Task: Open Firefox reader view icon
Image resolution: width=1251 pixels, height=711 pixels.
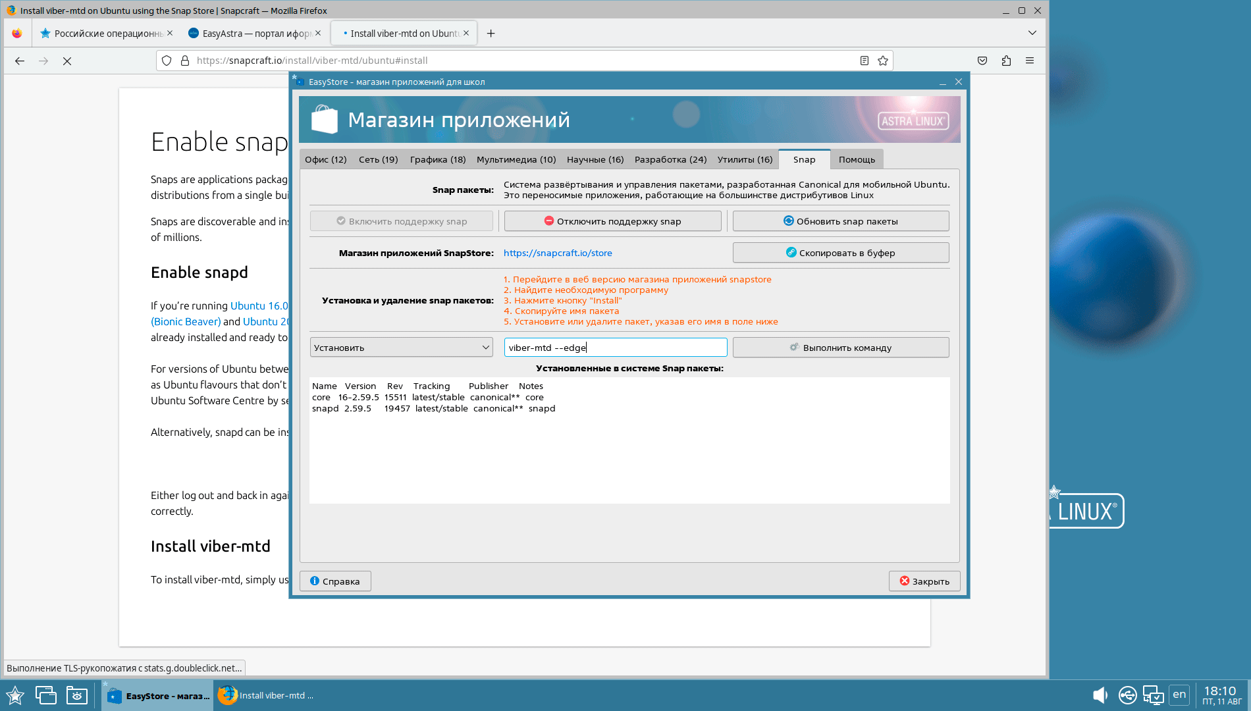Action: tap(865, 61)
